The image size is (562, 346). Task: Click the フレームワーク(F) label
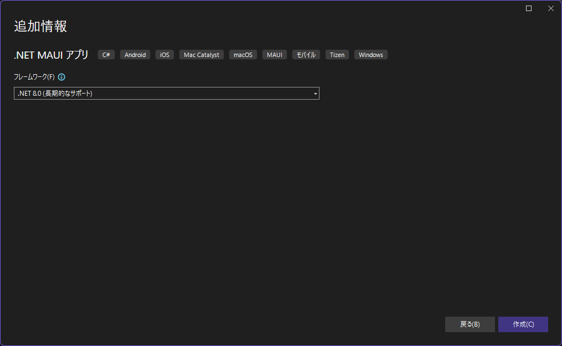34,77
